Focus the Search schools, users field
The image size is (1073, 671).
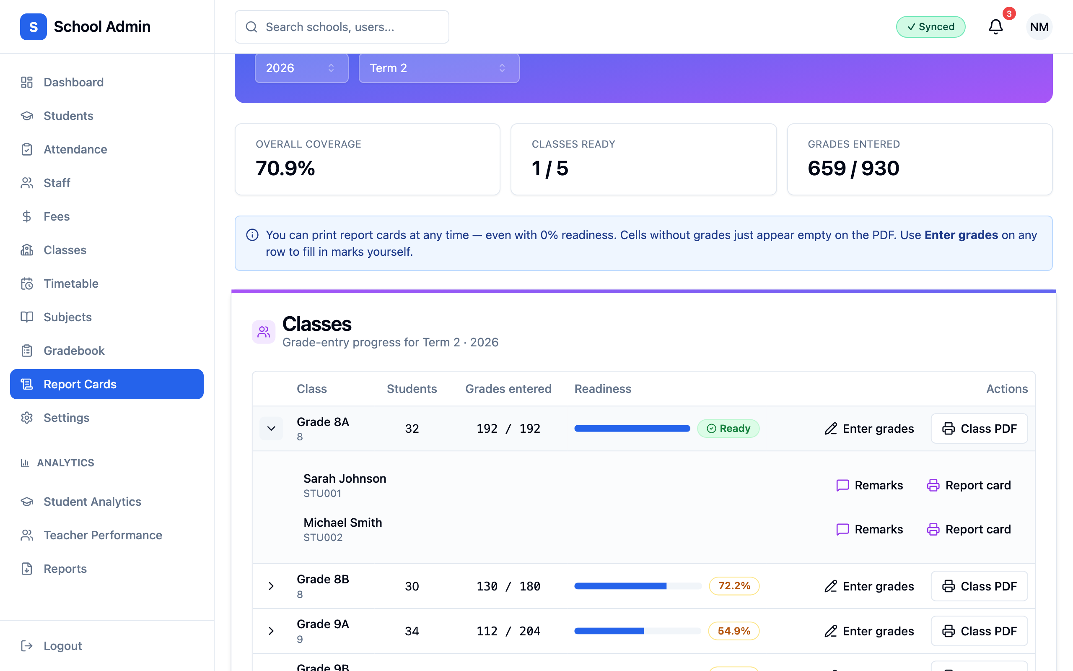(x=342, y=26)
